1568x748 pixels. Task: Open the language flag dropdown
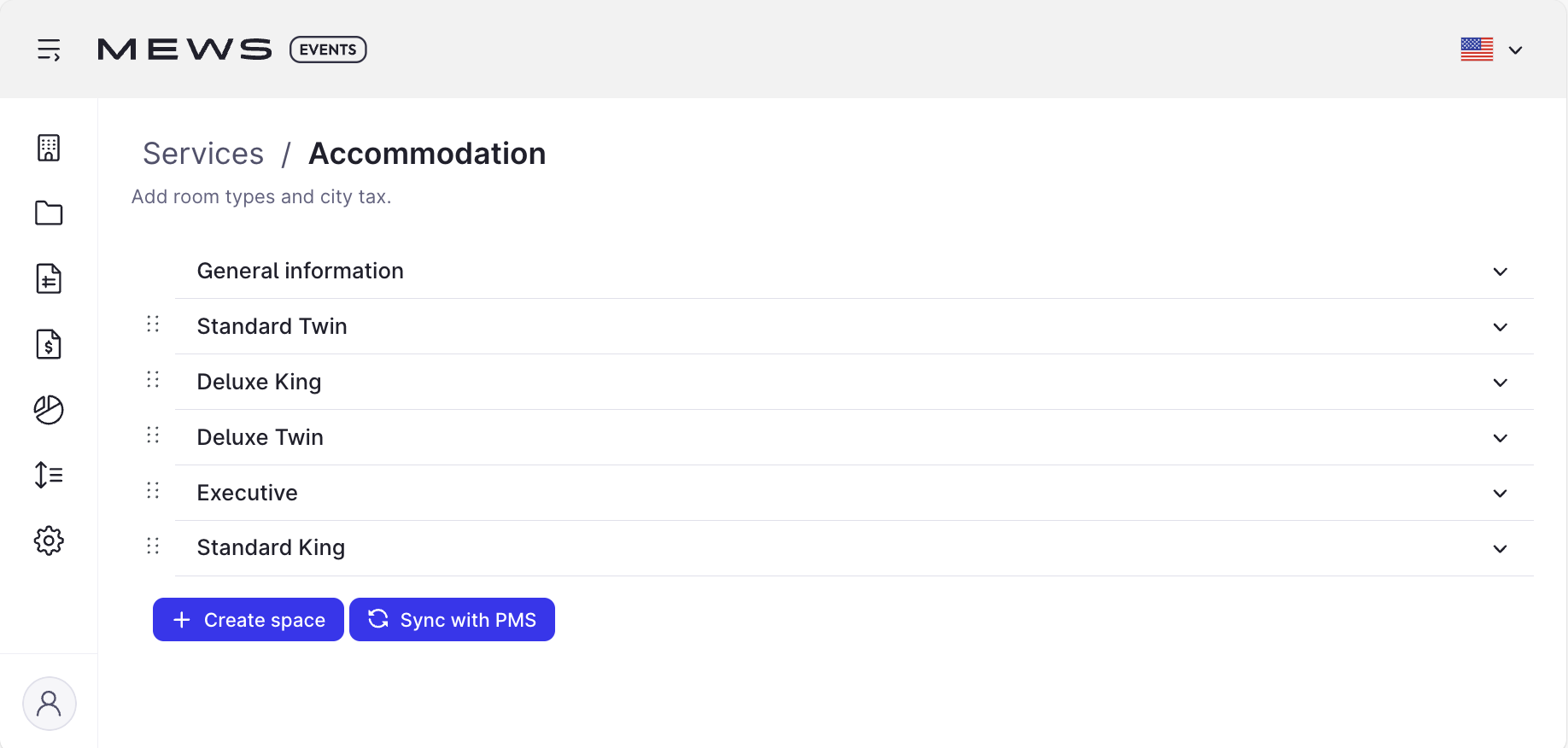[x=1492, y=50]
